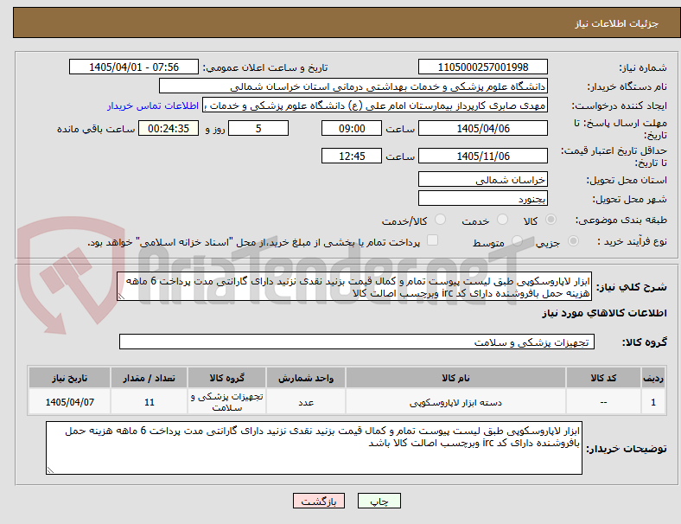Click the response deadline date 1405/04/06
Viewport: 681px width, 524px height.
click(x=482, y=128)
